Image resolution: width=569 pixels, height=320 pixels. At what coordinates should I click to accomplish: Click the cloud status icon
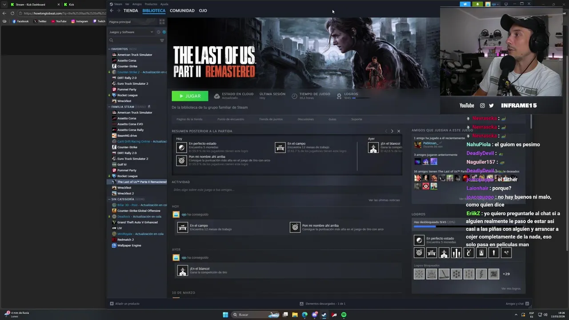(x=217, y=96)
